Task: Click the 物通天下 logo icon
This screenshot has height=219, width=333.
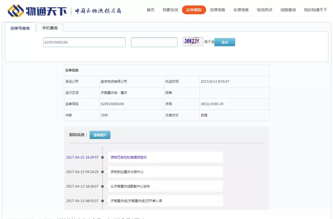Action: (16, 11)
